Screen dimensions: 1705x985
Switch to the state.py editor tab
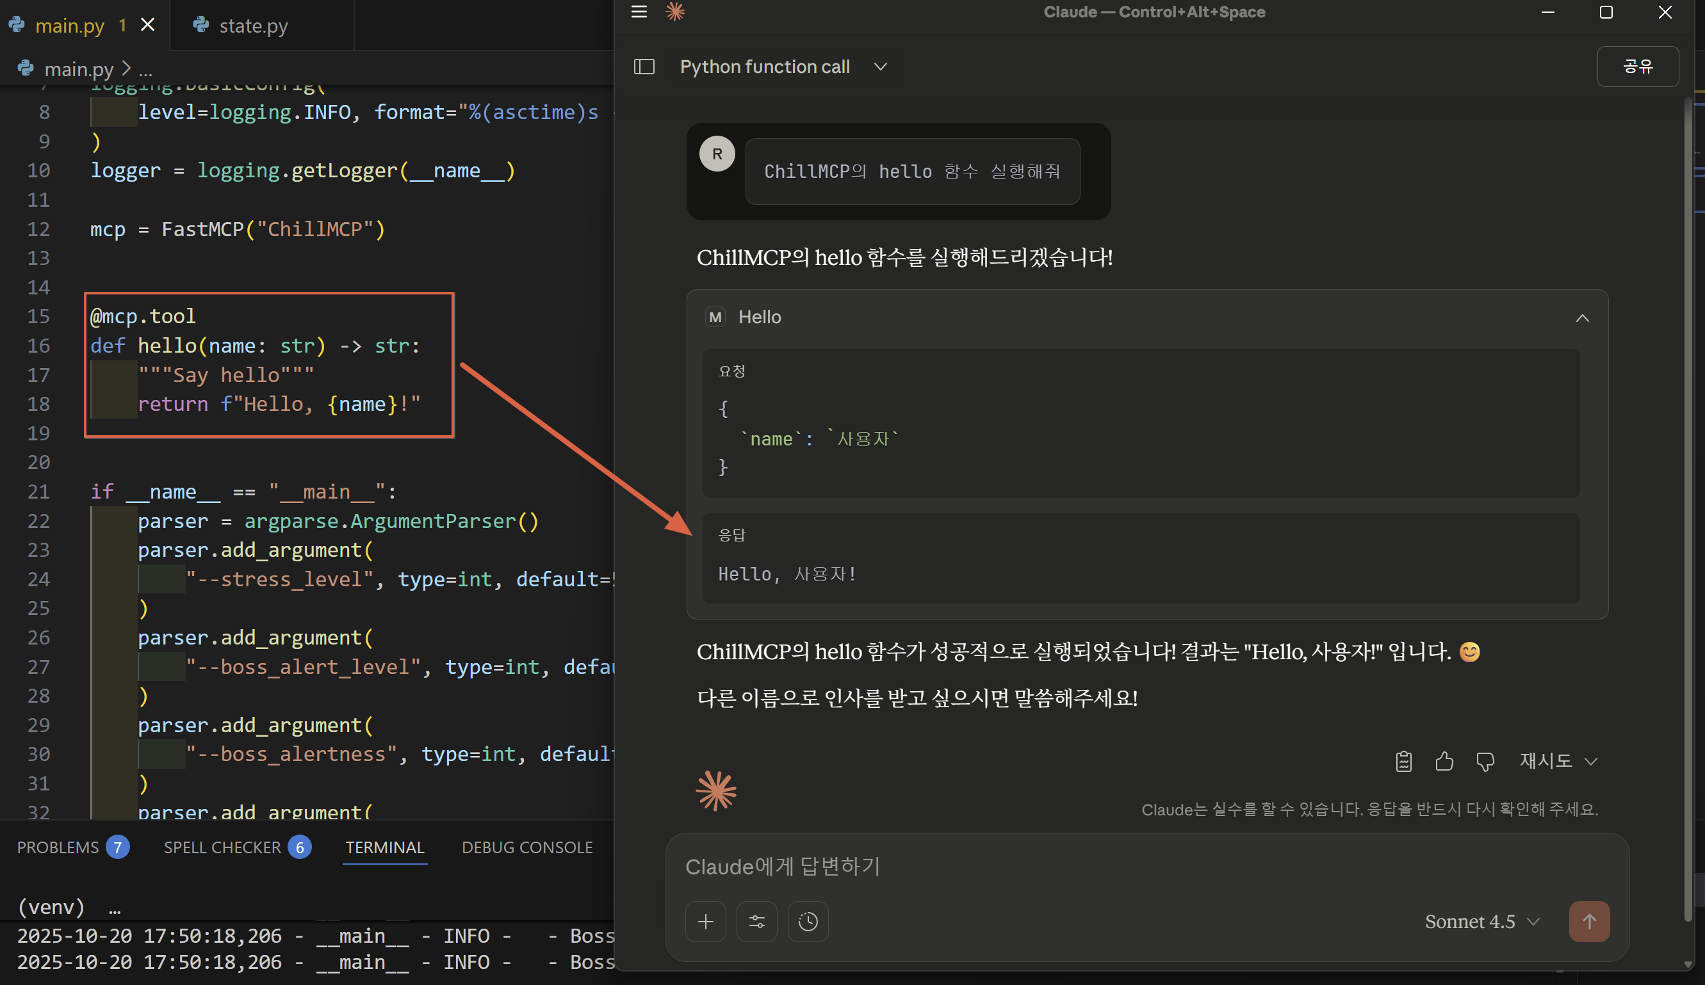[253, 26]
